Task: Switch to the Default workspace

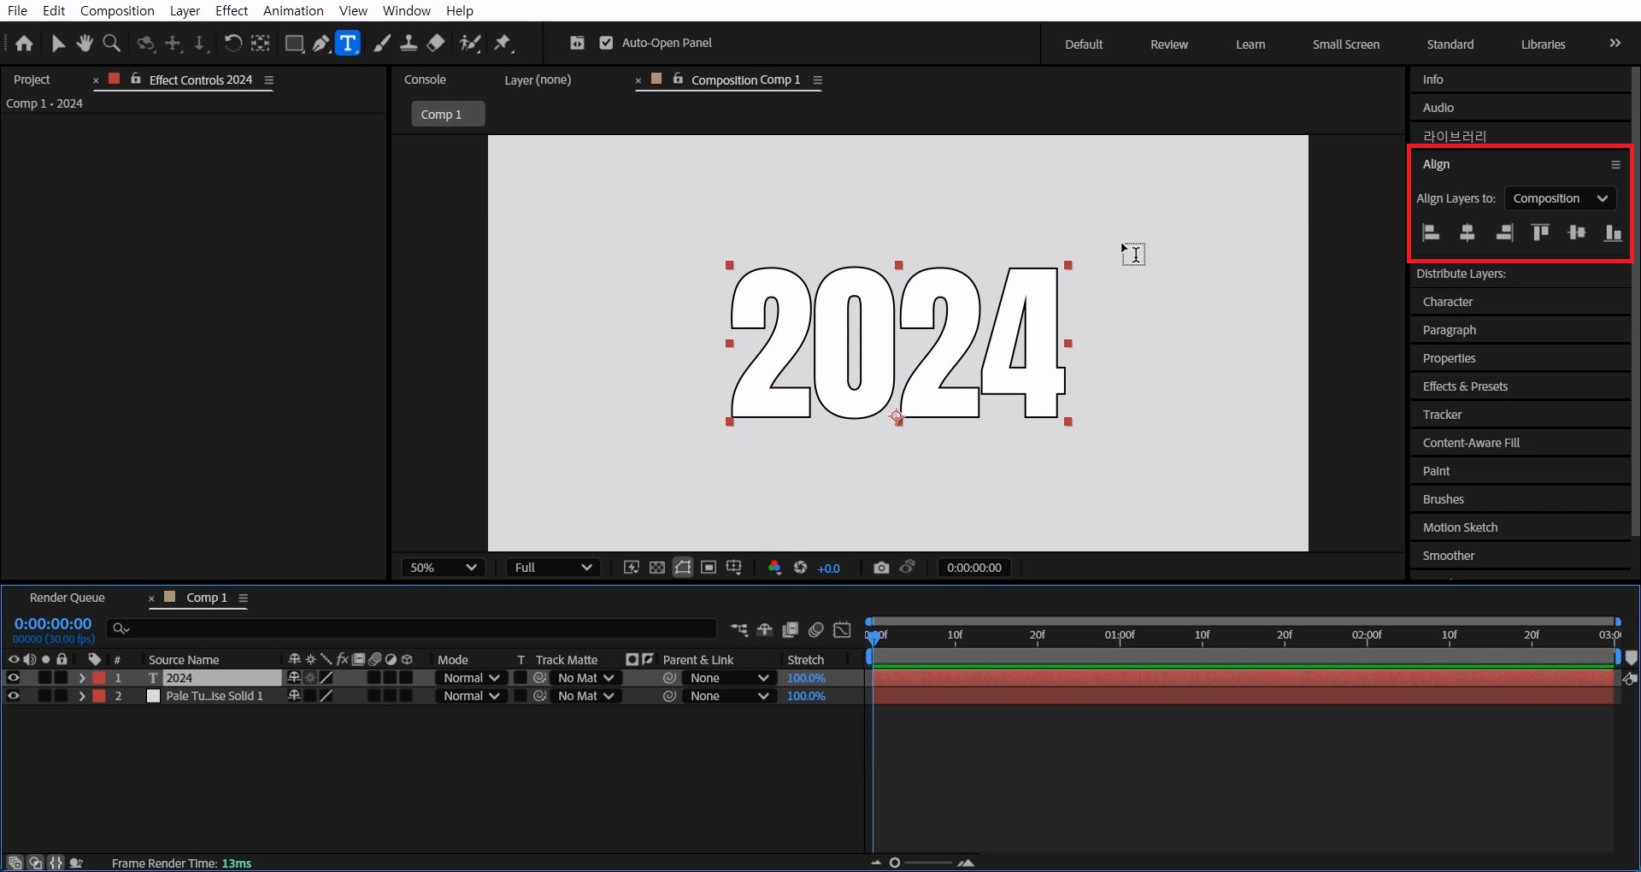Action: (1084, 44)
